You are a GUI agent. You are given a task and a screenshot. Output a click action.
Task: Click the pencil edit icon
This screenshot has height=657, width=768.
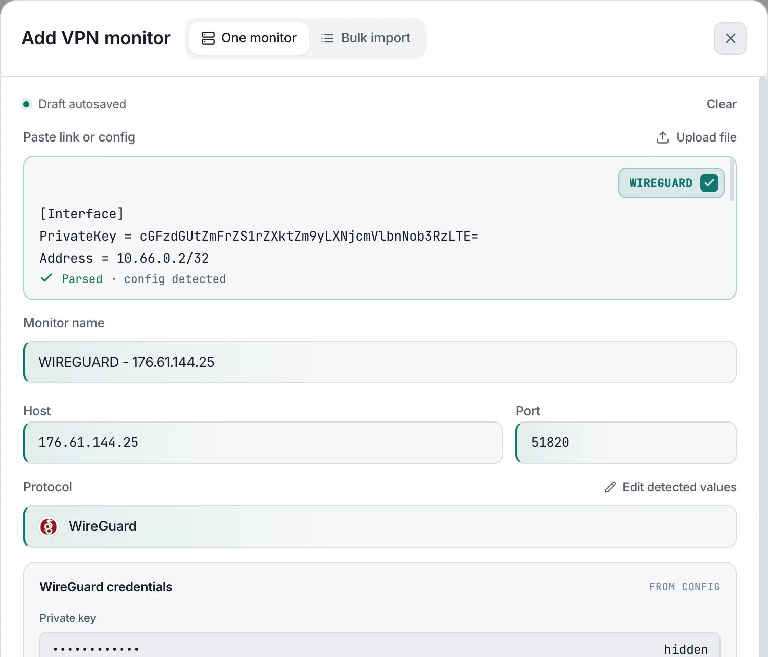[610, 487]
